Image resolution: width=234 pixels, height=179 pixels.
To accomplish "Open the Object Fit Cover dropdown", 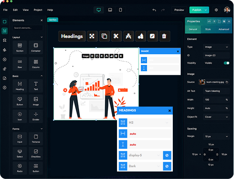I will [216, 117].
